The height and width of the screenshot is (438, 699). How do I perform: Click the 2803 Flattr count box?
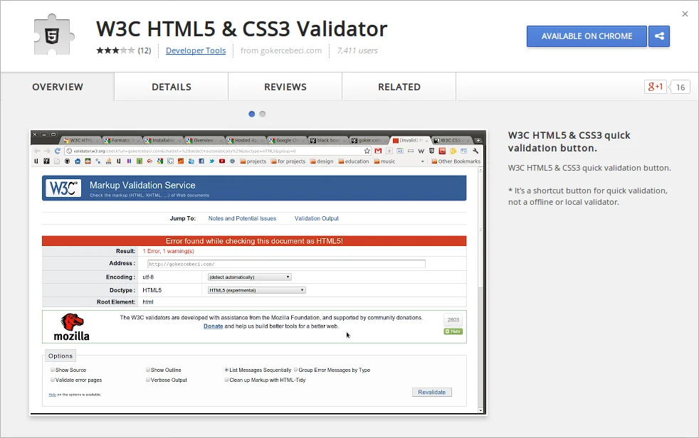point(453,319)
